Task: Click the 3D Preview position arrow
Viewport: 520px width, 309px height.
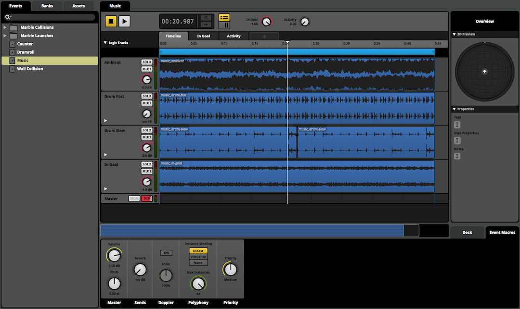Action: [x=484, y=72]
